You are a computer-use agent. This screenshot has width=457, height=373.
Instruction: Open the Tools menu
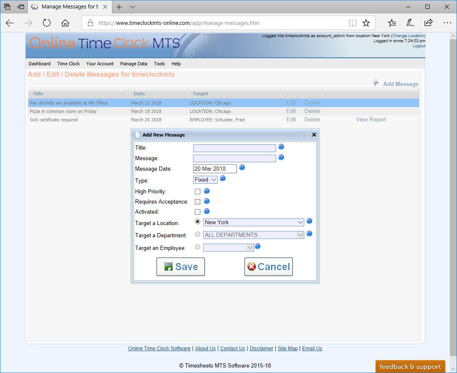(x=159, y=64)
